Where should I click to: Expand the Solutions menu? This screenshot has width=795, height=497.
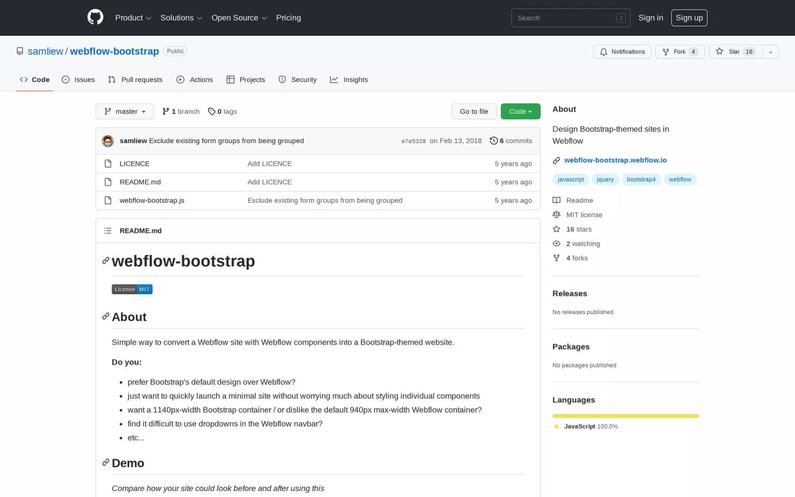(x=181, y=18)
